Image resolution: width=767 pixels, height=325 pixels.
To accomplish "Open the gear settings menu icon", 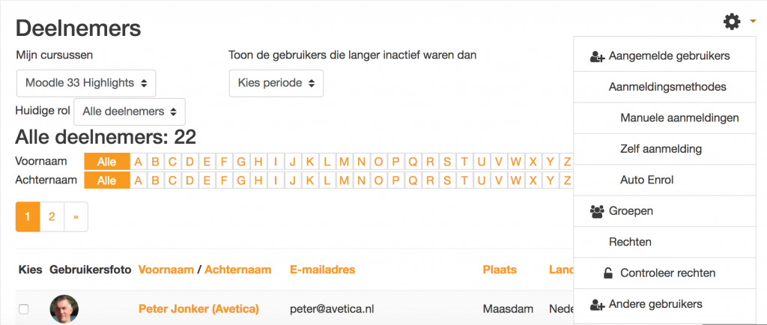I will pos(732,22).
